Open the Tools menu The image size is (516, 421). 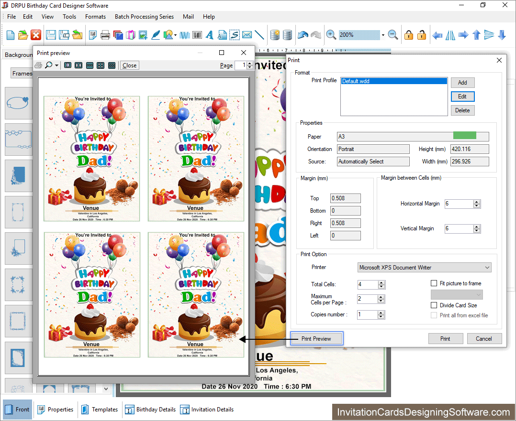[x=69, y=17]
